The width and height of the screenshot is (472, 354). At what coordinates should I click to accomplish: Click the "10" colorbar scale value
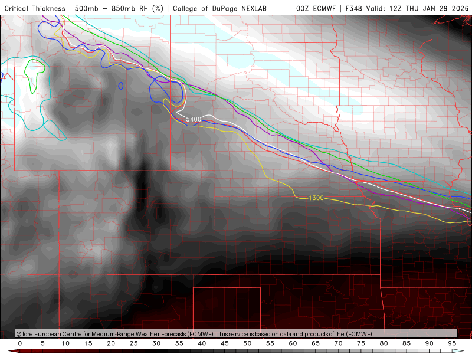pyautogui.click(x=65, y=343)
